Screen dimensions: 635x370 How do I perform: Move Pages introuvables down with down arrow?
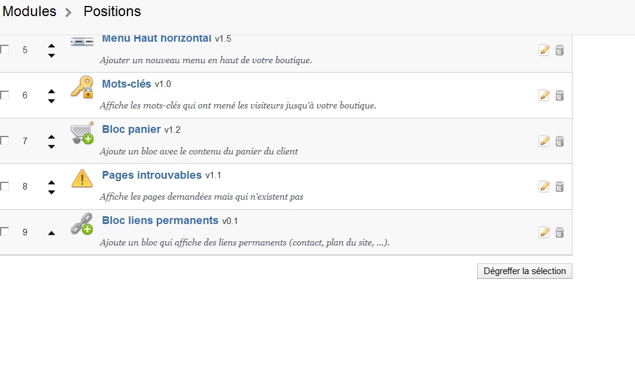coord(51,192)
